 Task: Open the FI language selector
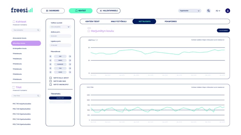[218, 11]
